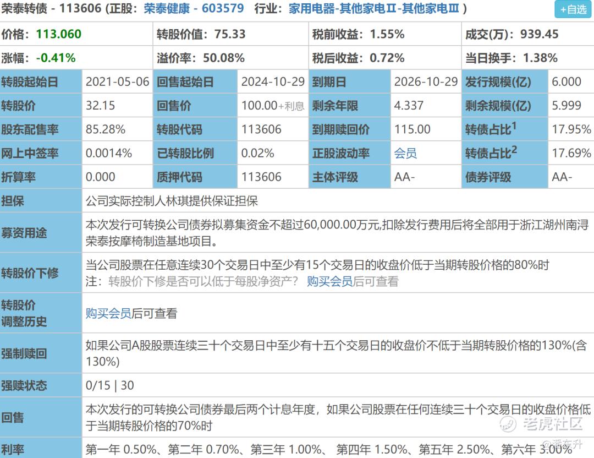Image resolution: width=594 pixels, height=458 pixels.
Task: Select the 税后收益 value 0.72%
Action: click(387, 58)
